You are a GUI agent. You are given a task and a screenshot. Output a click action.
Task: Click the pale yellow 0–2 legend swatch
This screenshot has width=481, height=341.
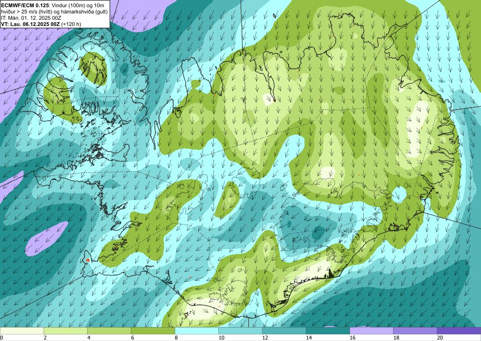pyautogui.click(x=22, y=331)
